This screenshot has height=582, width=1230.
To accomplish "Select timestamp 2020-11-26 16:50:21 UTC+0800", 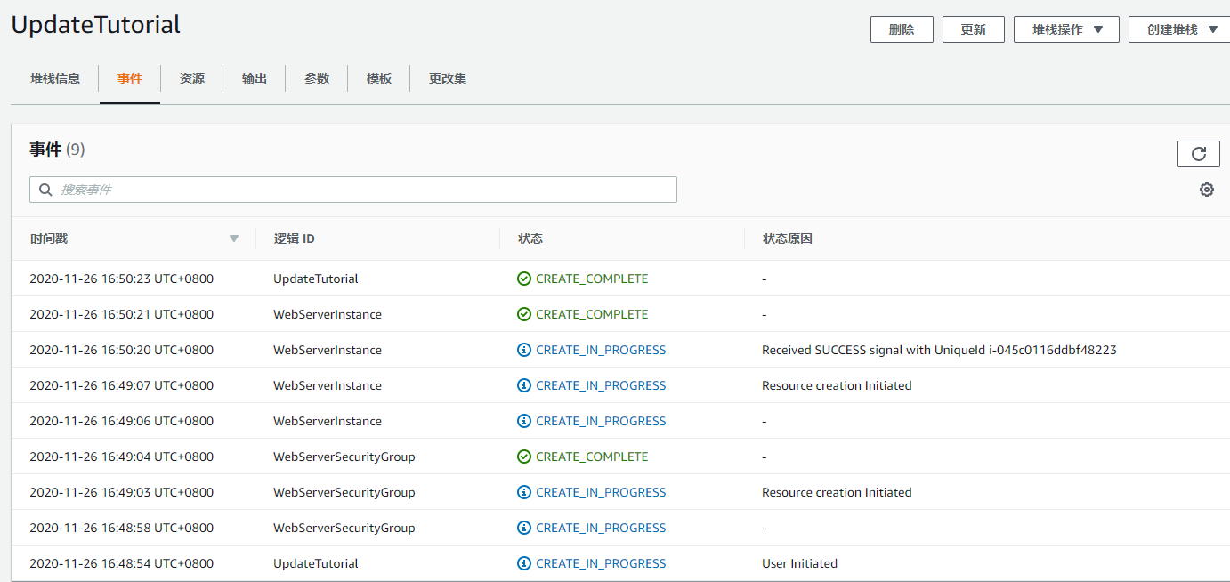I will pyautogui.click(x=121, y=314).
